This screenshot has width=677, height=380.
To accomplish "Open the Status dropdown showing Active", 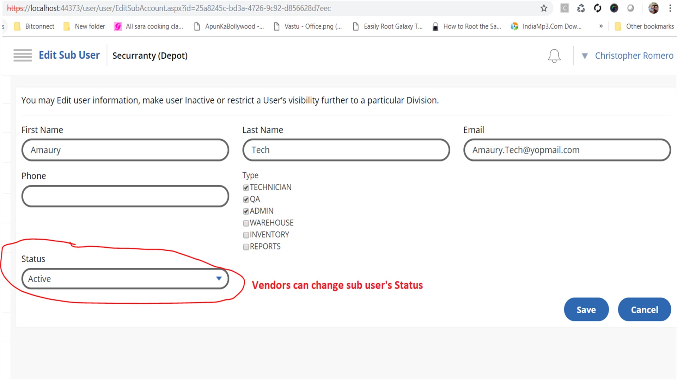I will click(125, 279).
